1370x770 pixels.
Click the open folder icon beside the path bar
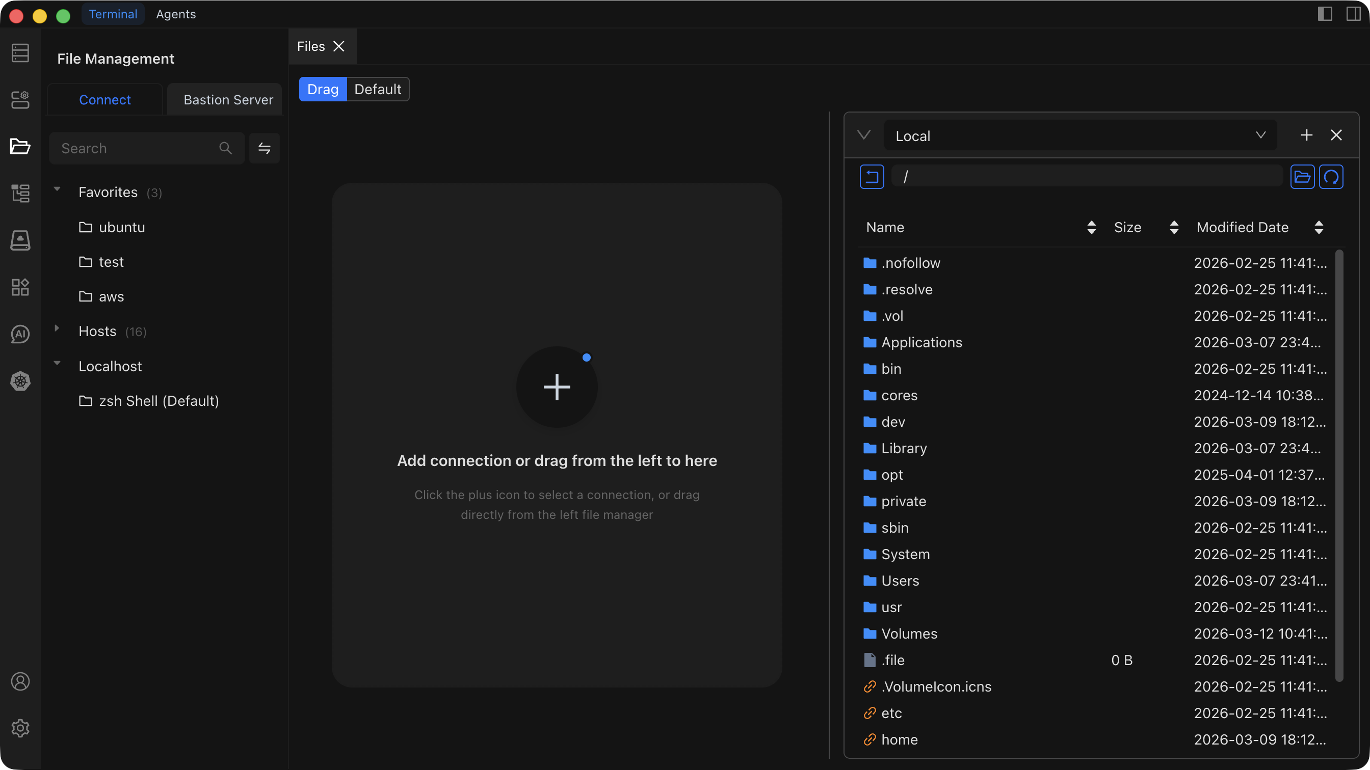click(x=1302, y=177)
